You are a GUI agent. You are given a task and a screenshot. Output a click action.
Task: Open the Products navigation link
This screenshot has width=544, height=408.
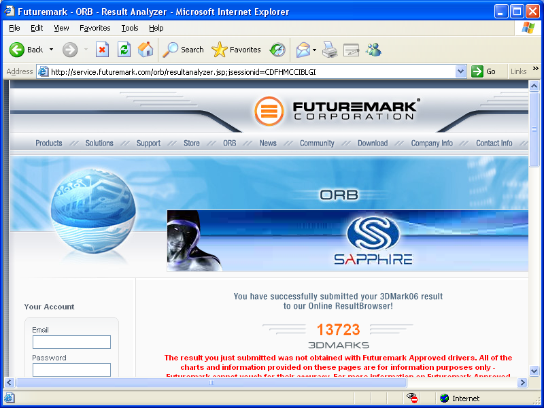(49, 143)
